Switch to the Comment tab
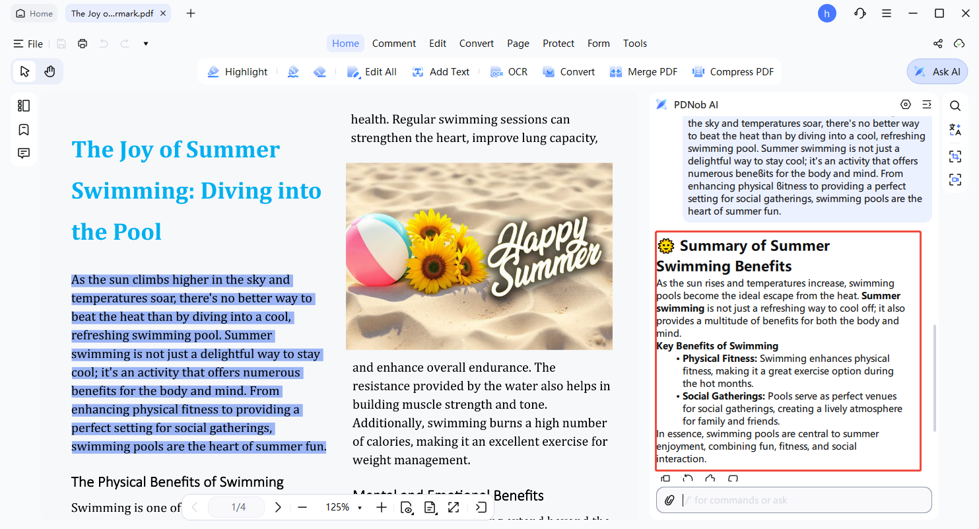 393,44
